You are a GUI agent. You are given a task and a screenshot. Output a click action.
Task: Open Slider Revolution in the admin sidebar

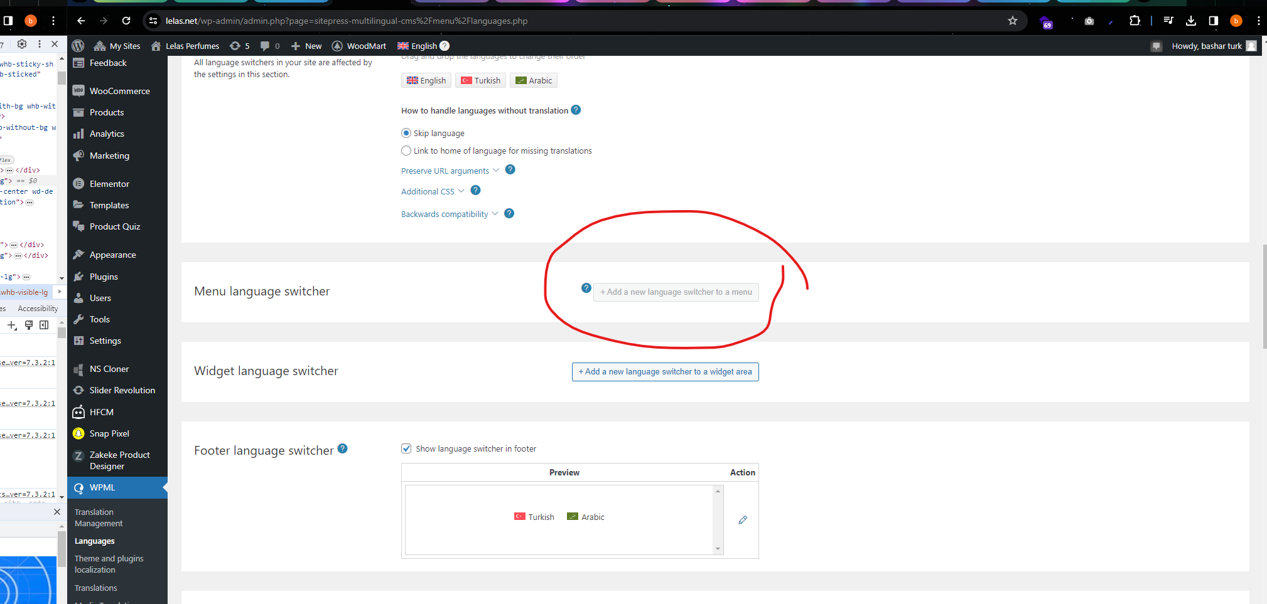click(117, 390)
